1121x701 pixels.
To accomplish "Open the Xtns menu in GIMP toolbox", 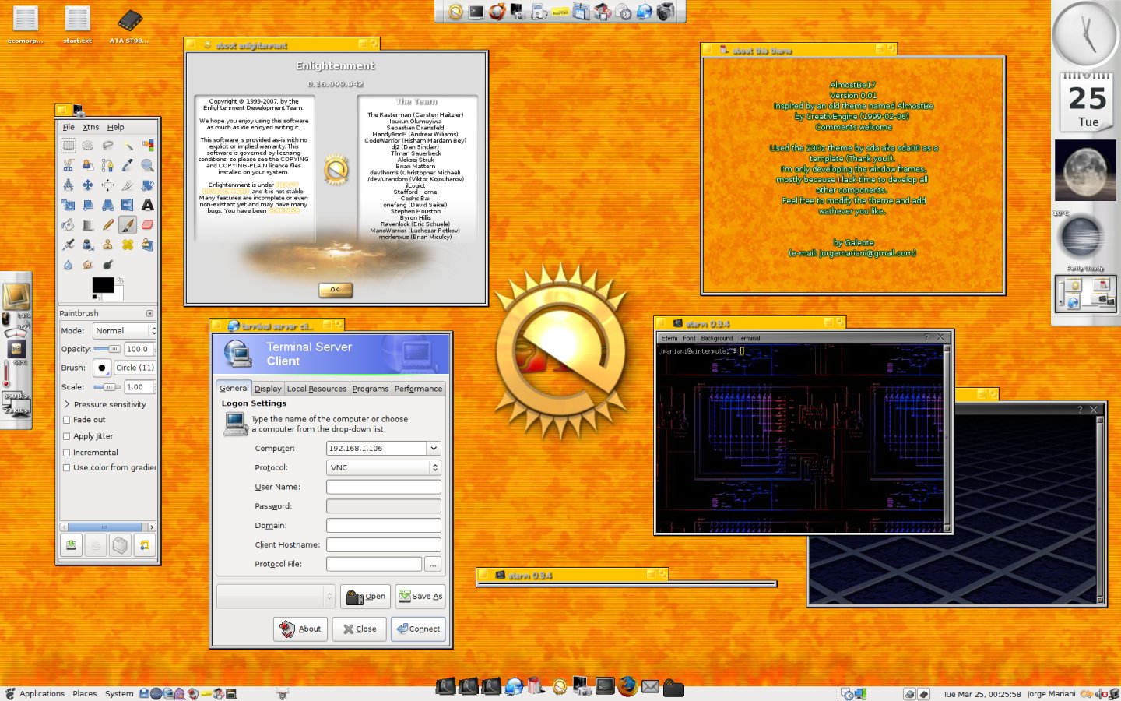I will tap(91, 127).
